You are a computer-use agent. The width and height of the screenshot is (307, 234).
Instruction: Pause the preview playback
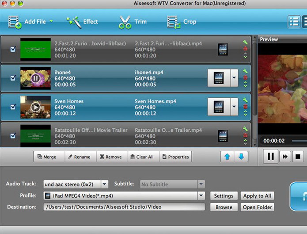coord(271,156)
